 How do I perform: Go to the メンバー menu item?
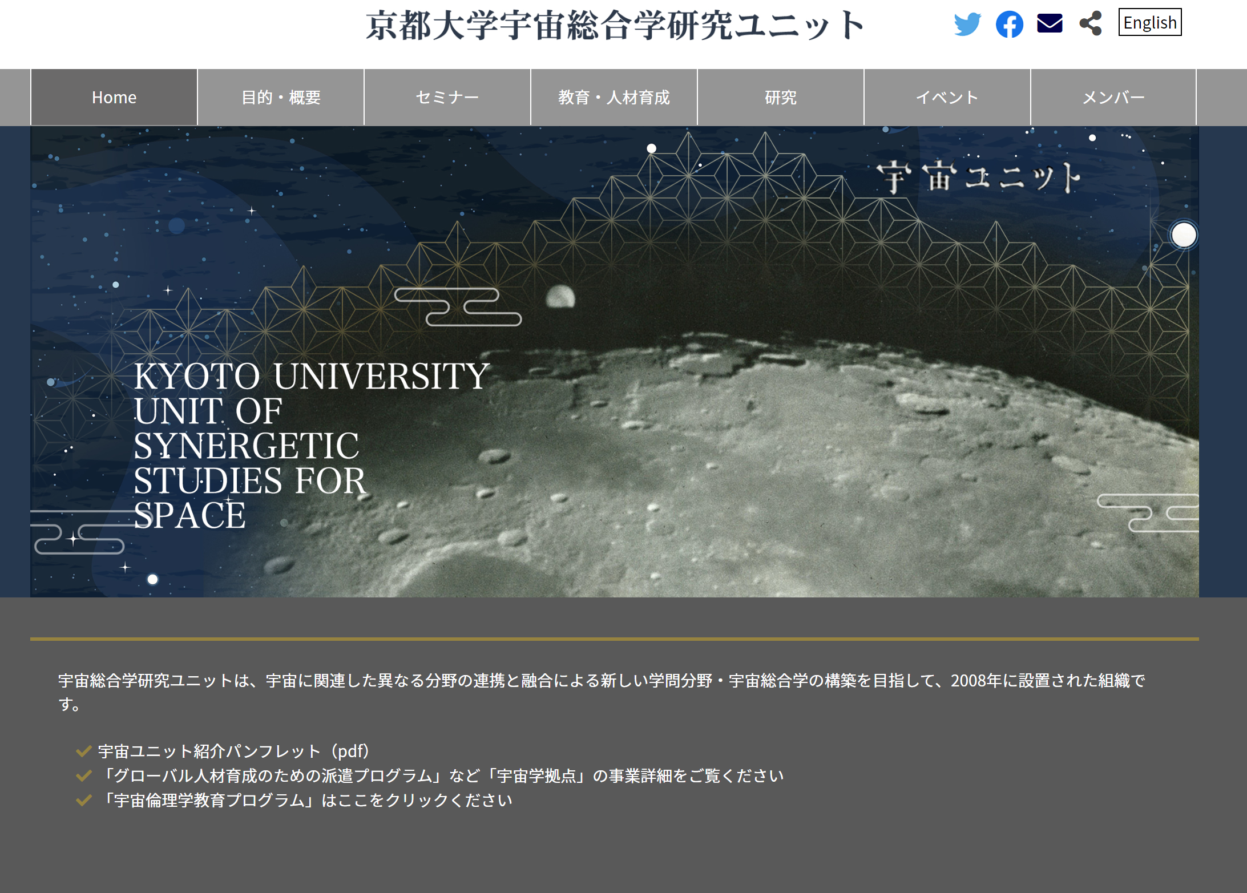1113,97
